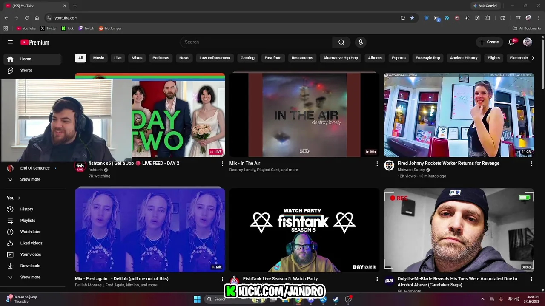Open Liked videos in the sidebar
The image size is (545, 306).
pos(32,243)
